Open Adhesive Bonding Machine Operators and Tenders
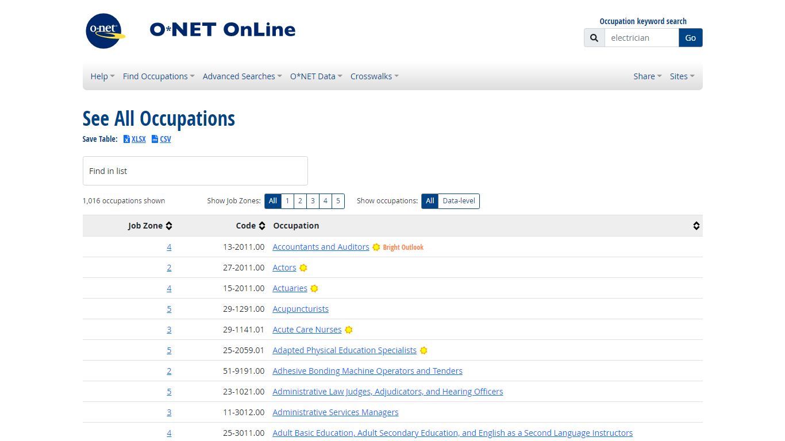785x441 pixels. tap(367, 371)
